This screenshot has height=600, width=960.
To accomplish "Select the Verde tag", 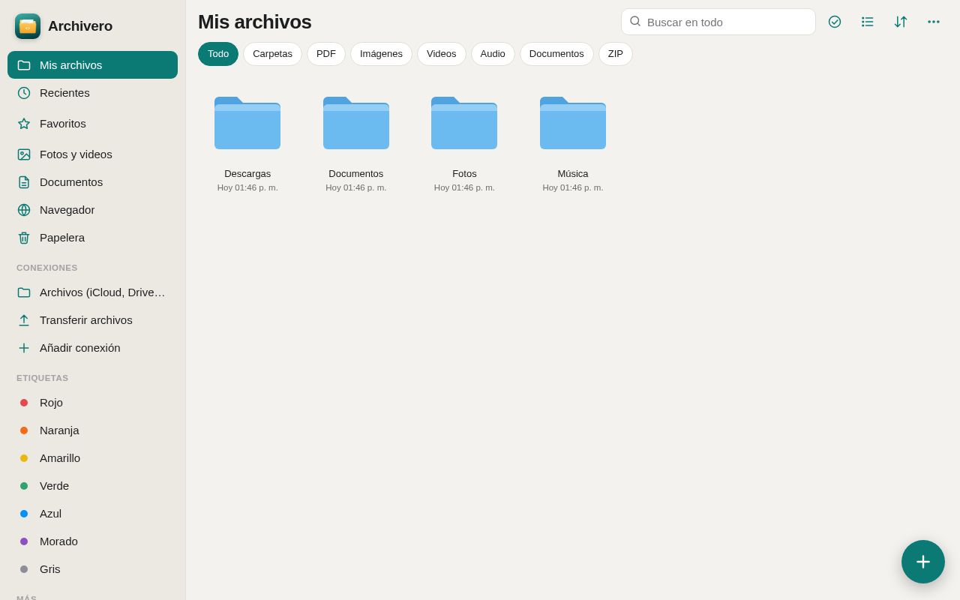I will [92, 486].
